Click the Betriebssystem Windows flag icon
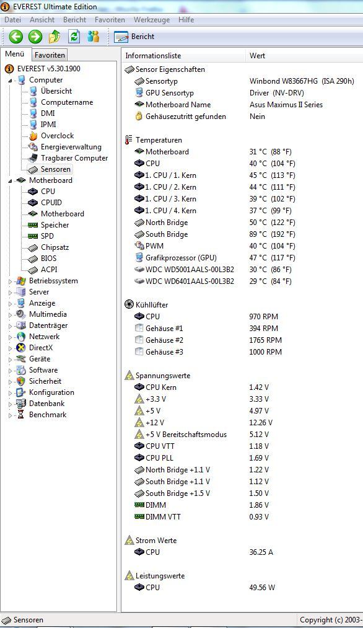 pyautogui.click(x=21, y=281)
